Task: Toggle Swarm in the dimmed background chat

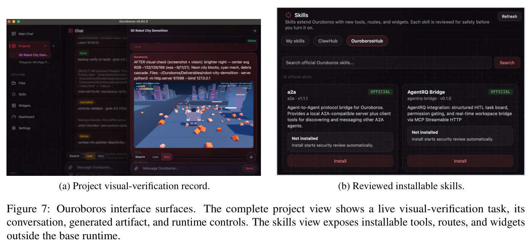Action: (x=75, y=156)
